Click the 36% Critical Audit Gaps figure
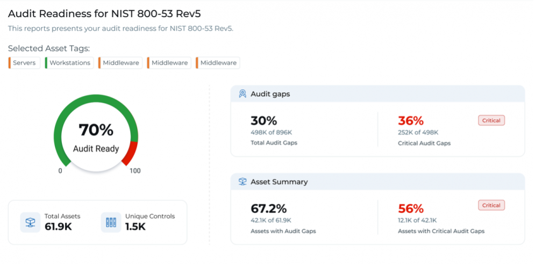This screenshot has height=266, width=535. (x=411, y=121)
